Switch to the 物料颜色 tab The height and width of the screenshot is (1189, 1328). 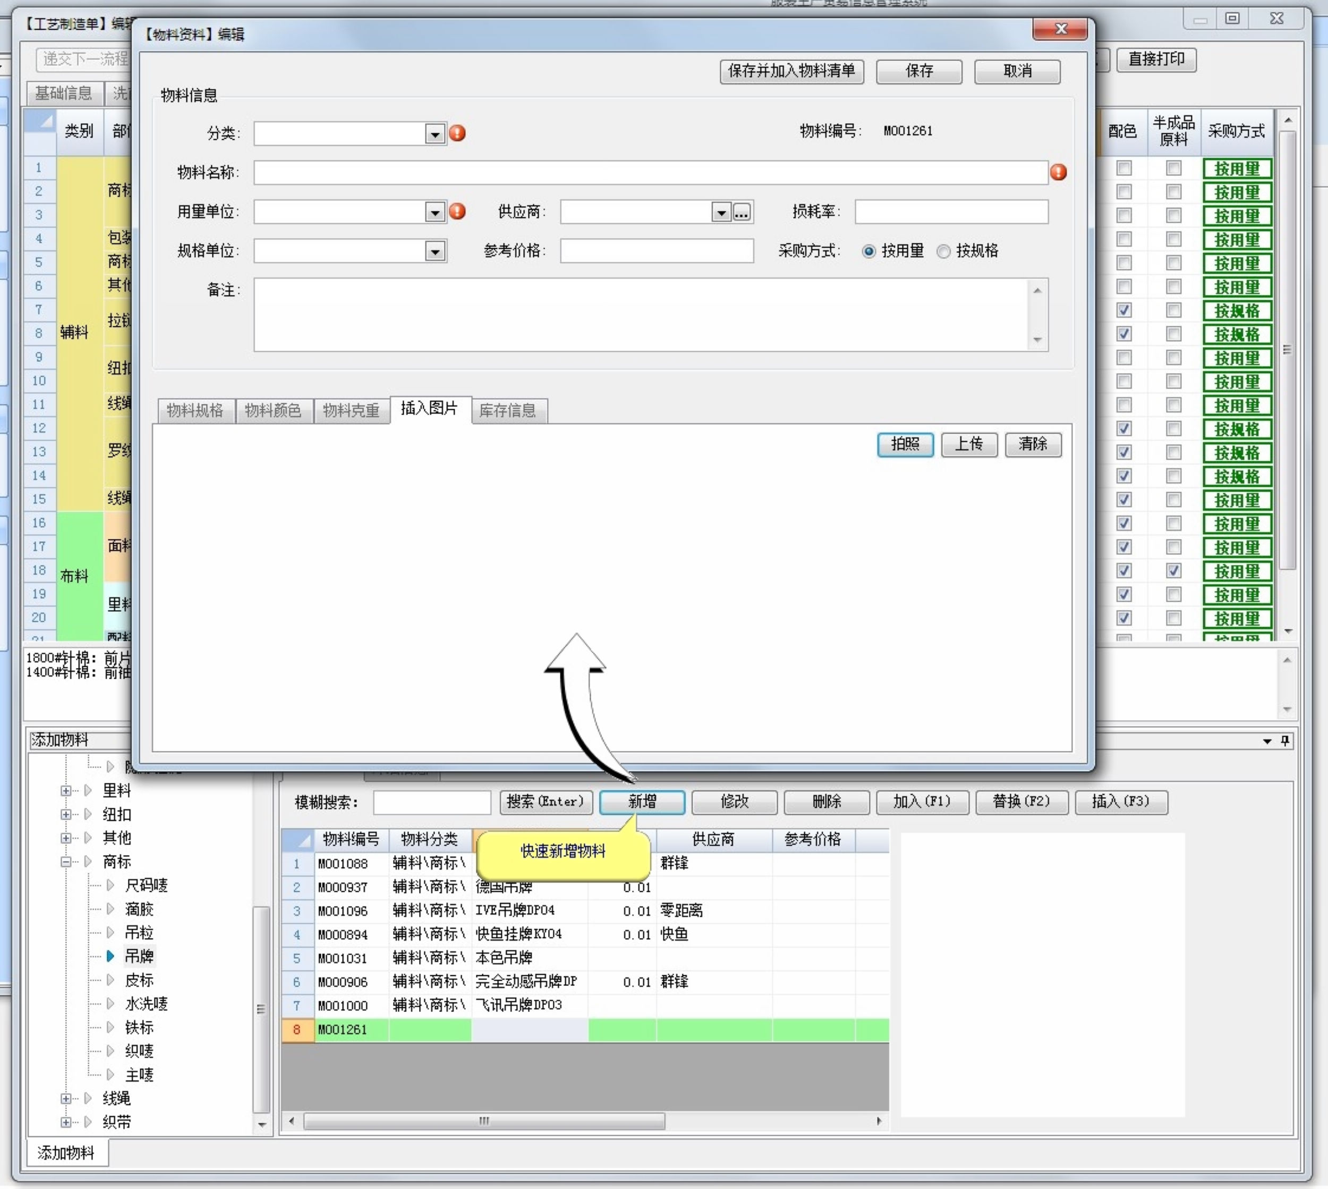point(273,410)
